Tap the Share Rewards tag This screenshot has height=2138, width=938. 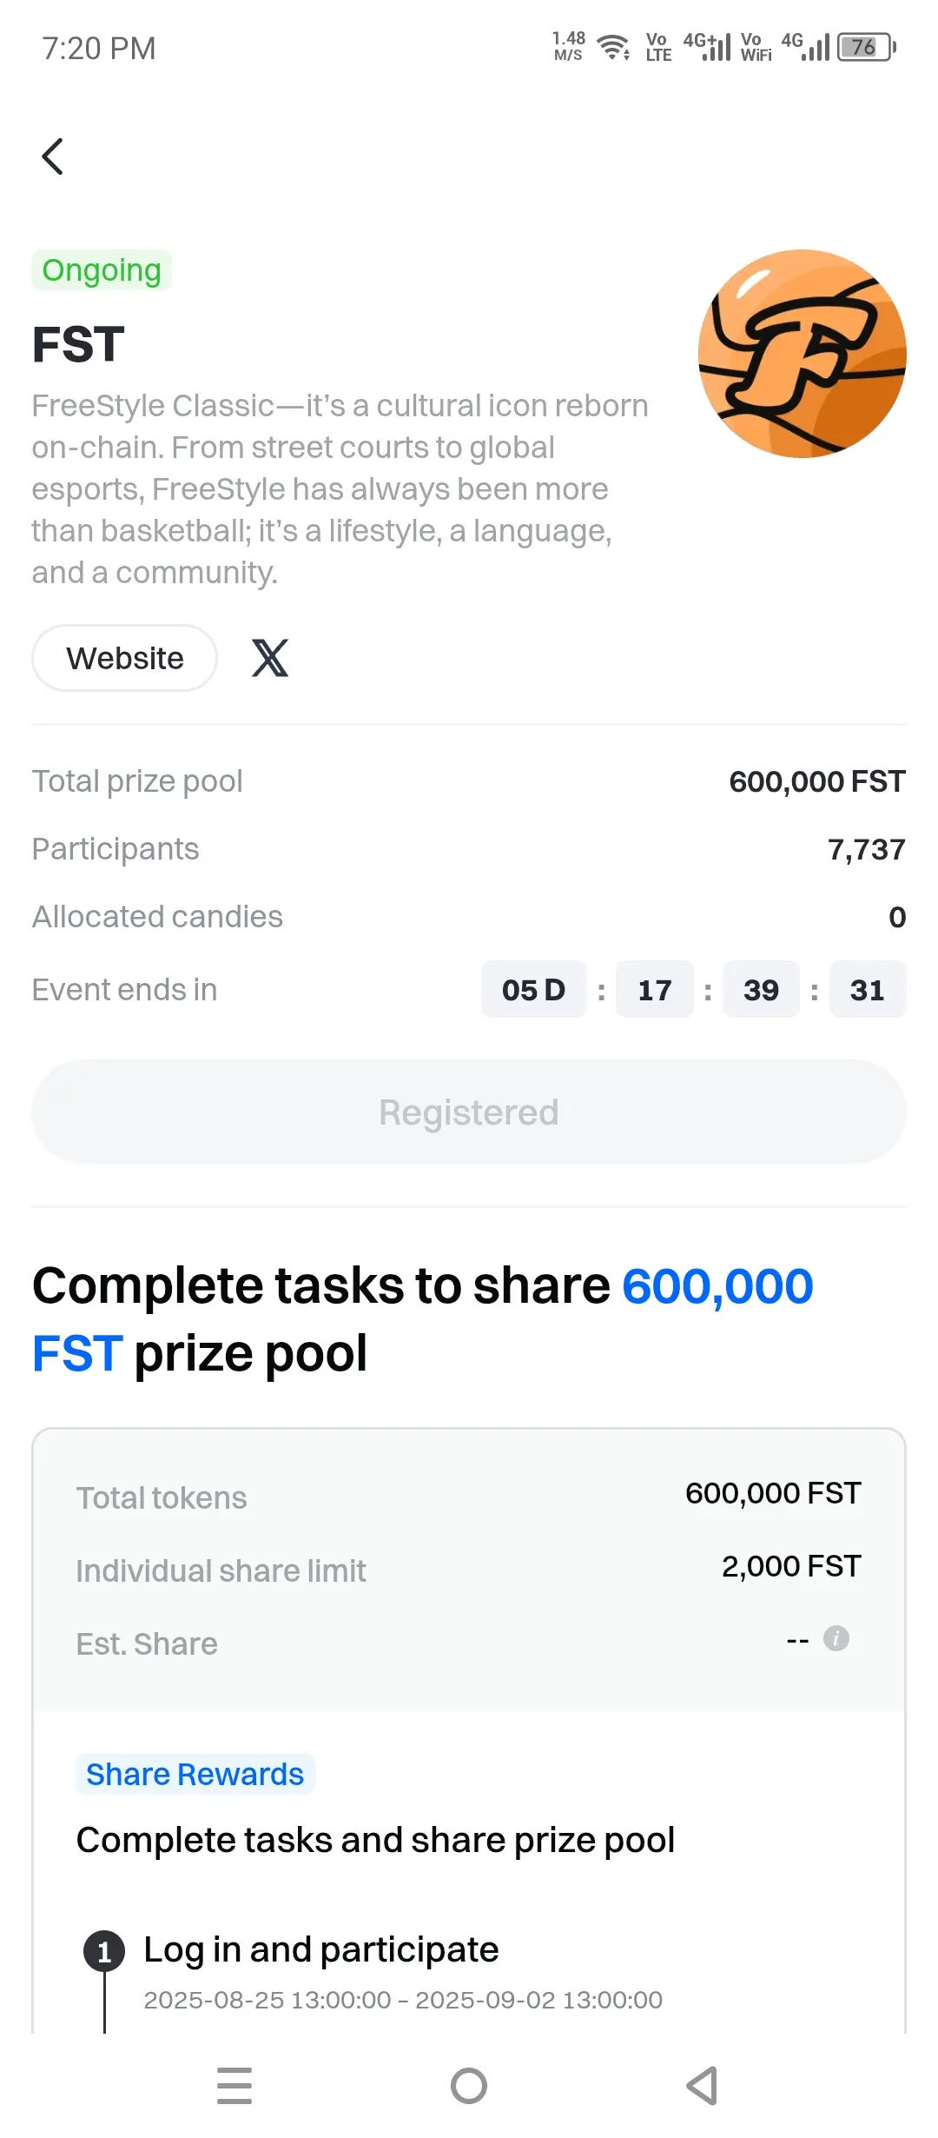click(195, 1774)
